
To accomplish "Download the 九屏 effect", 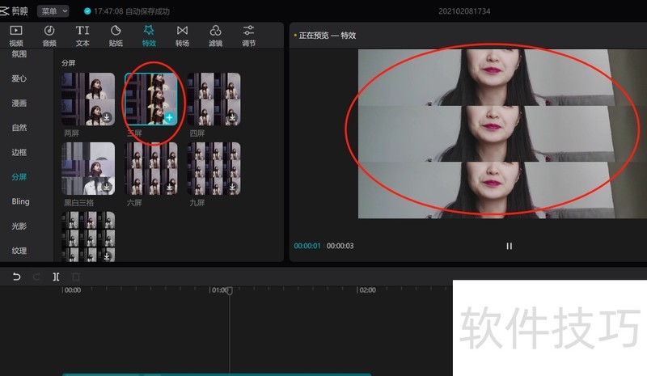I will (232, 187).
